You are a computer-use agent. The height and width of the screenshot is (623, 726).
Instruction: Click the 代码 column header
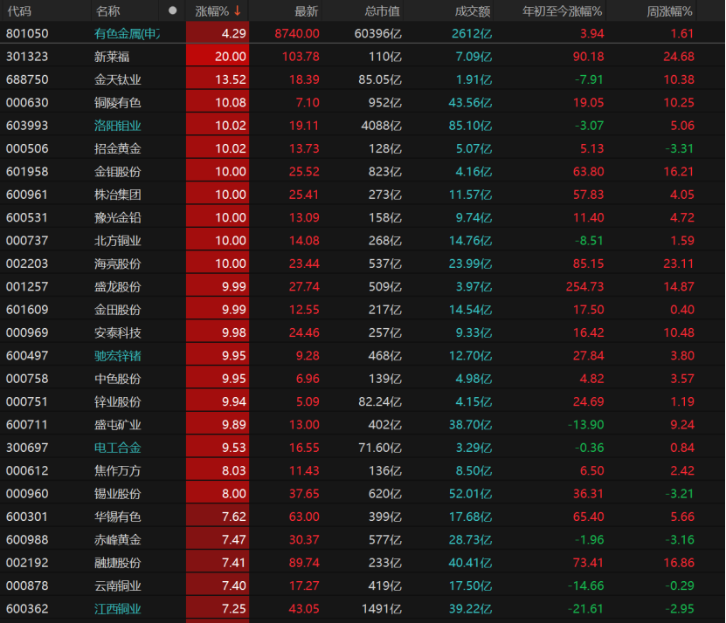pos(19,11)
